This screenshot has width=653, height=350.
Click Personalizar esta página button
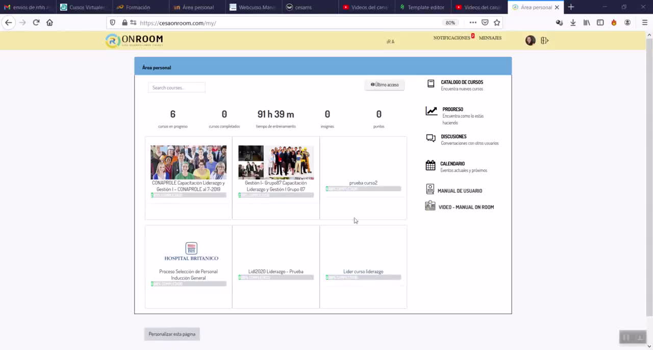[x=172, y=334]
